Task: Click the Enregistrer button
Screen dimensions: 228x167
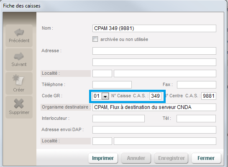Action: click(x=171, y=158)
